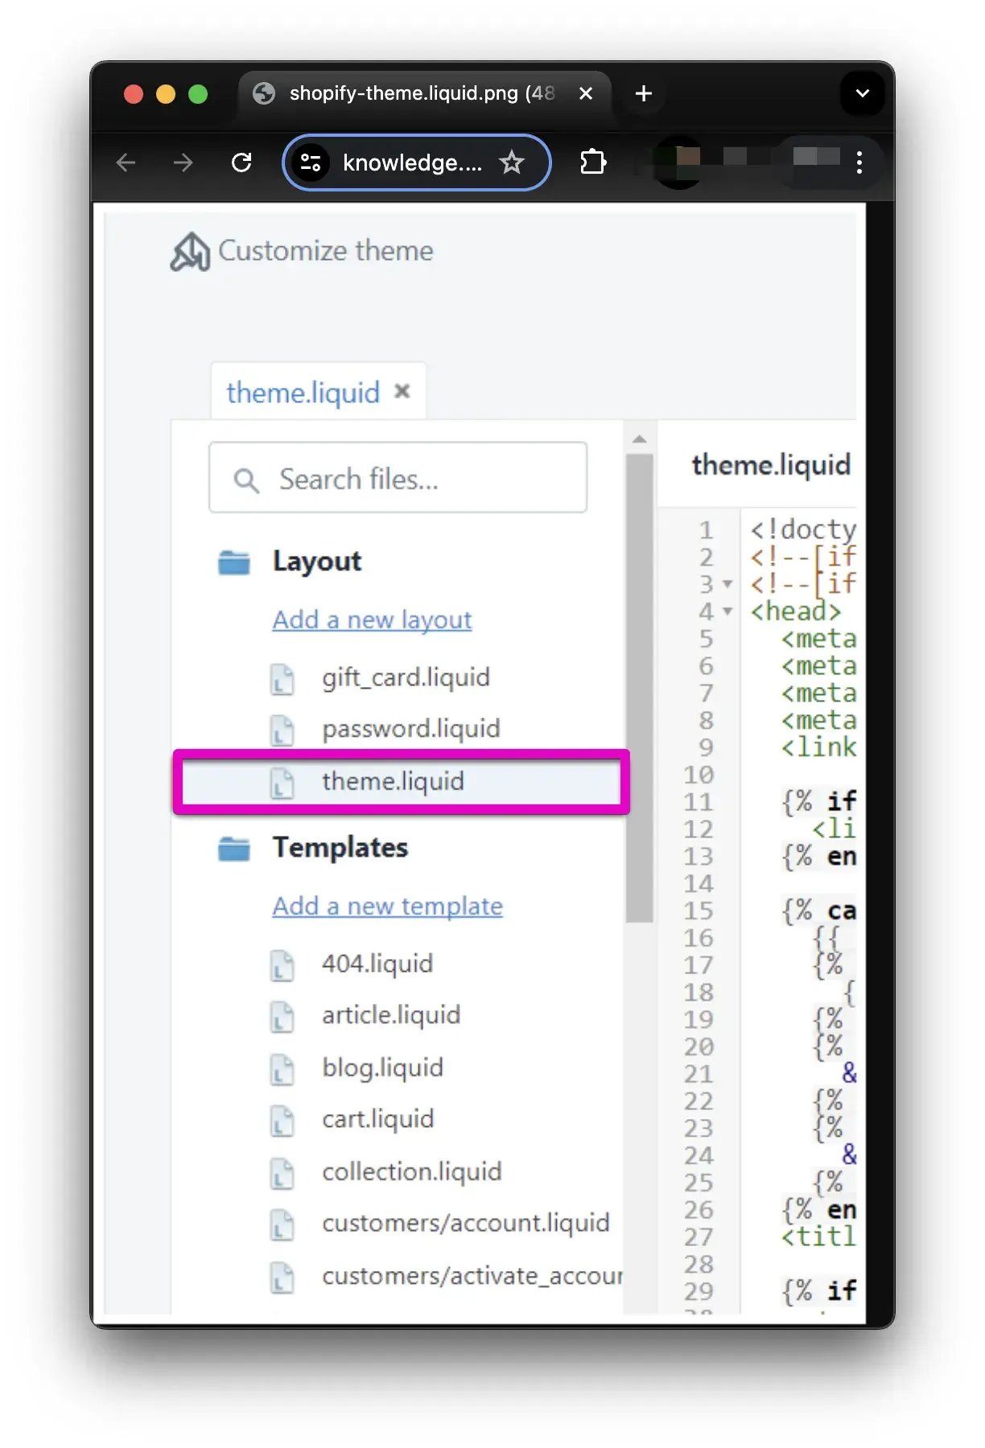Image resolution: width=985 pixels, height=1448 pixels.
Task: Open article.liquid template file
Action: pyautogui.click(x=391, y=1015)
